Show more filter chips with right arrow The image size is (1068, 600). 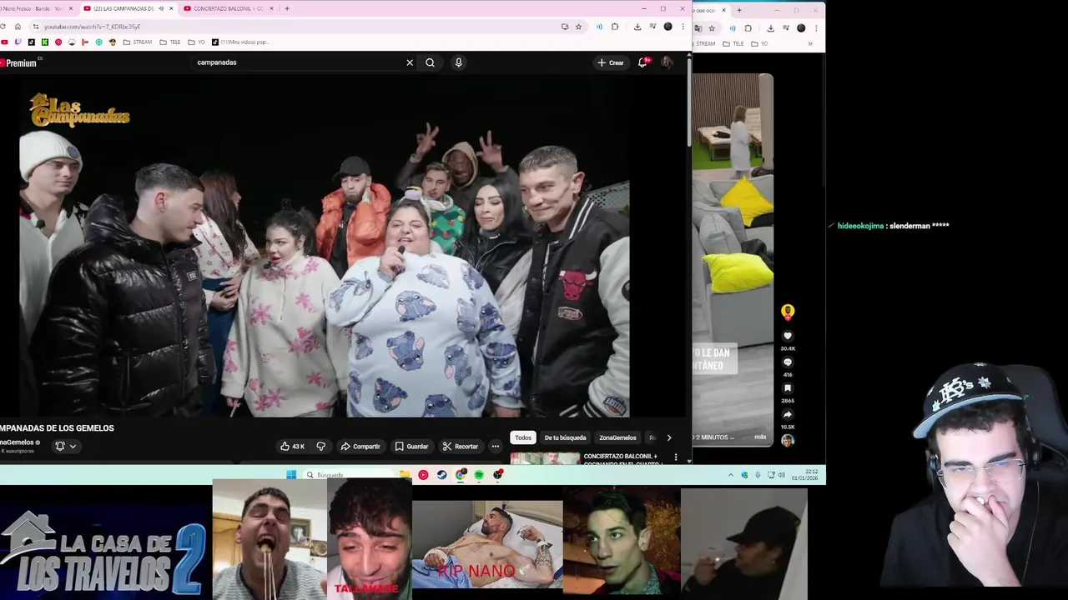tap(668, 437)
